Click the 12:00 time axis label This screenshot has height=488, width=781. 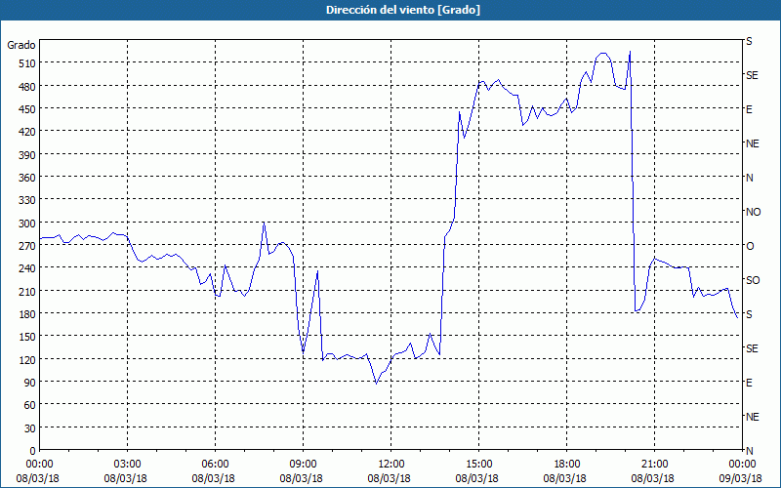coord(391,465)
